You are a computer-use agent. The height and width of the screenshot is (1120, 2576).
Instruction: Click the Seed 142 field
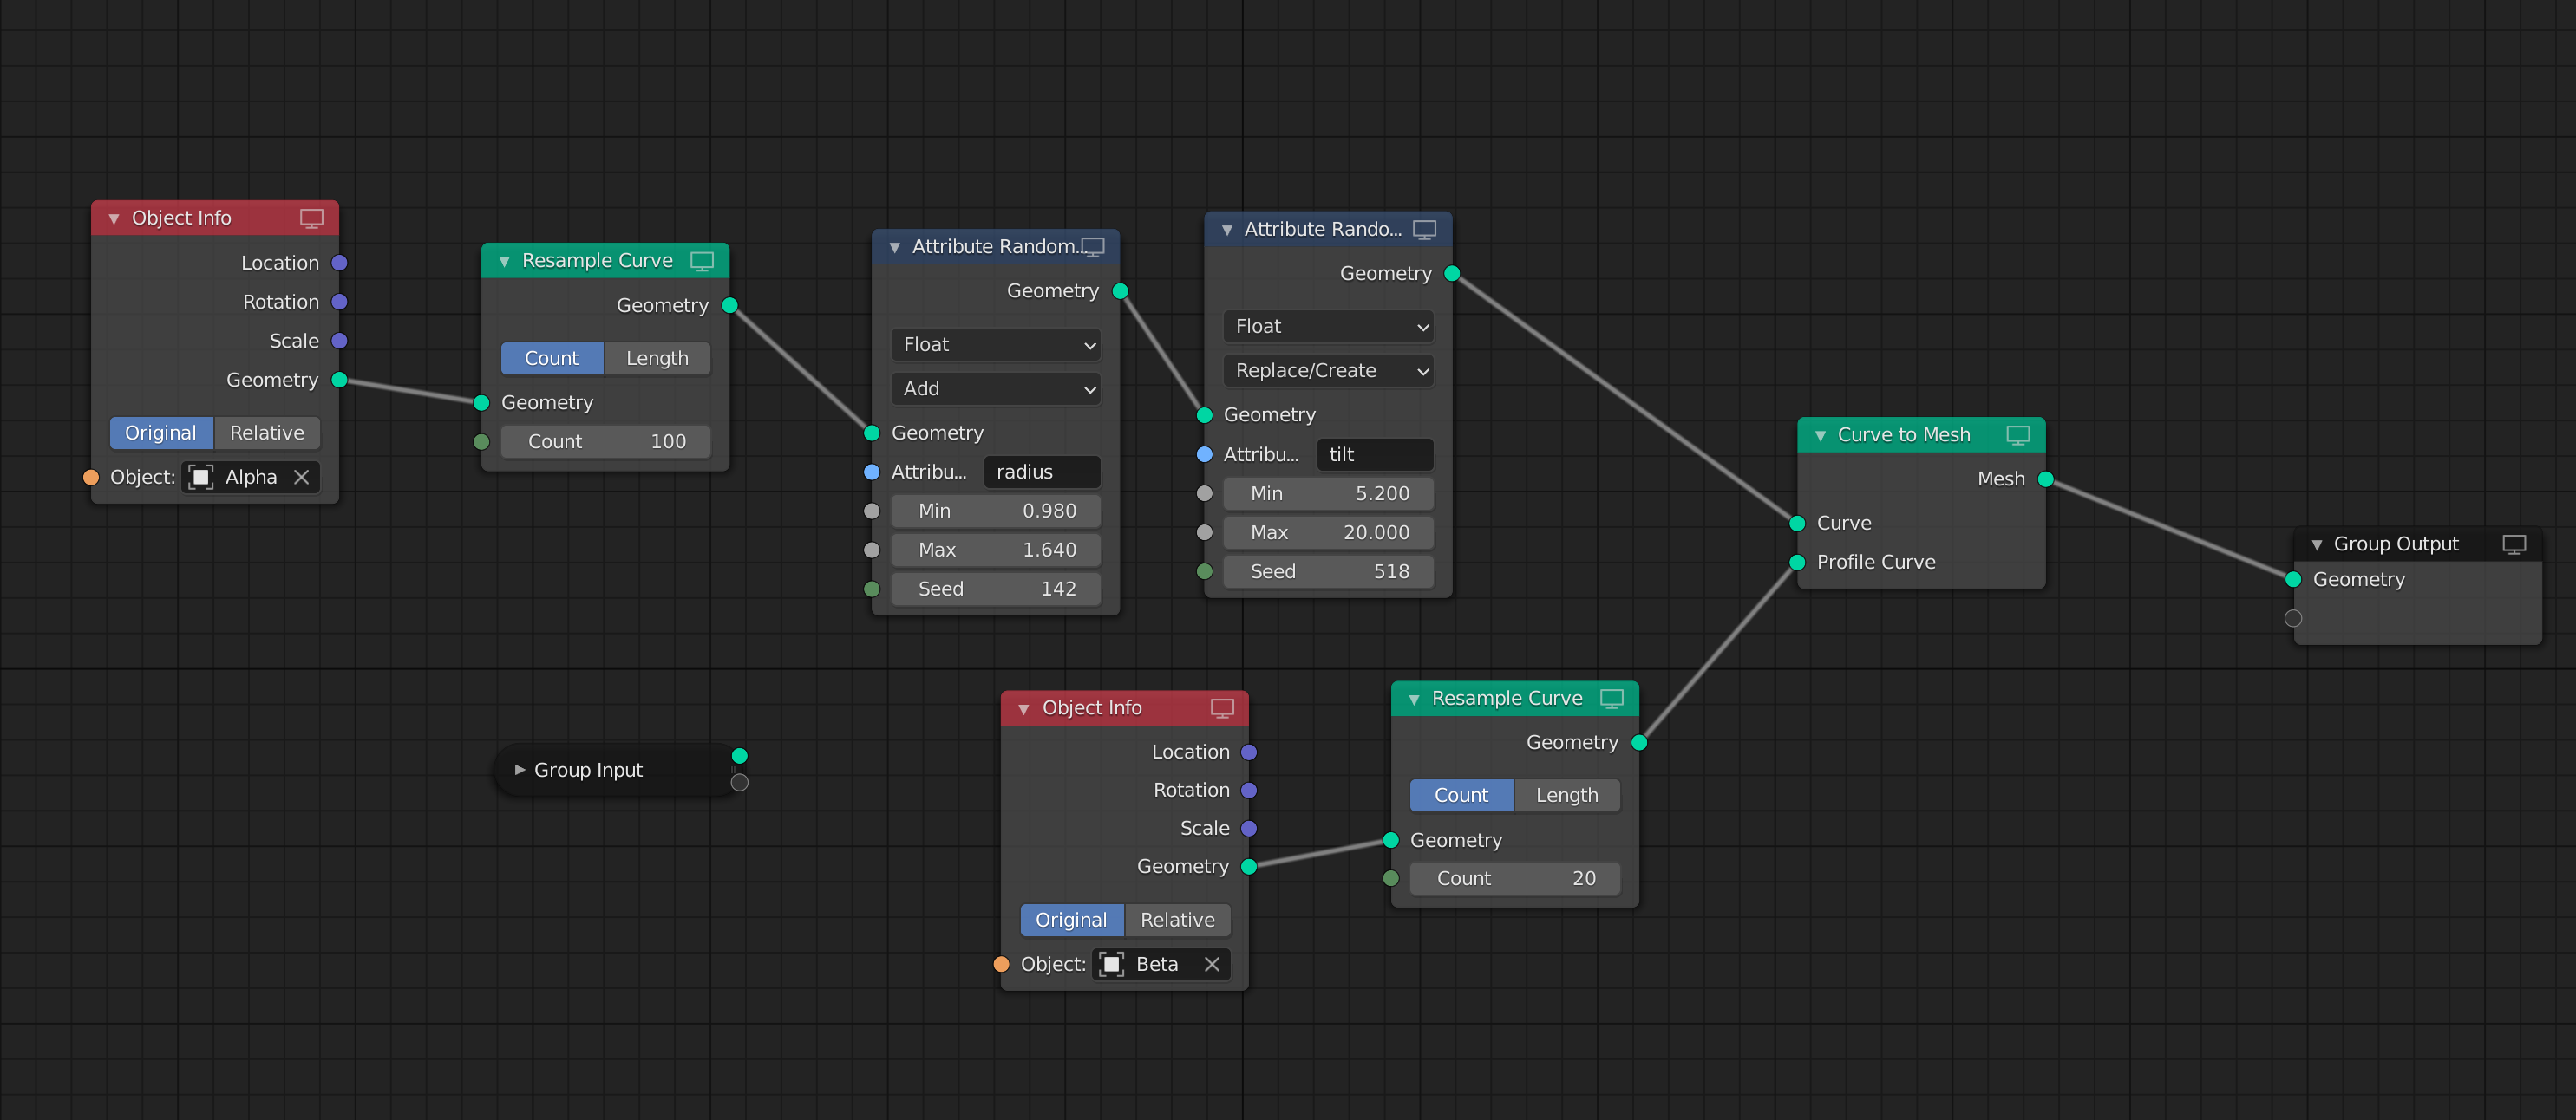click(x=996, y=589)
